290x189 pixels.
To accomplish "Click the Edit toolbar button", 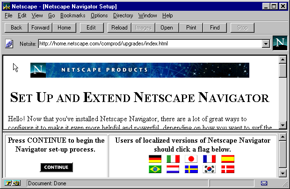I will point(92,28).
